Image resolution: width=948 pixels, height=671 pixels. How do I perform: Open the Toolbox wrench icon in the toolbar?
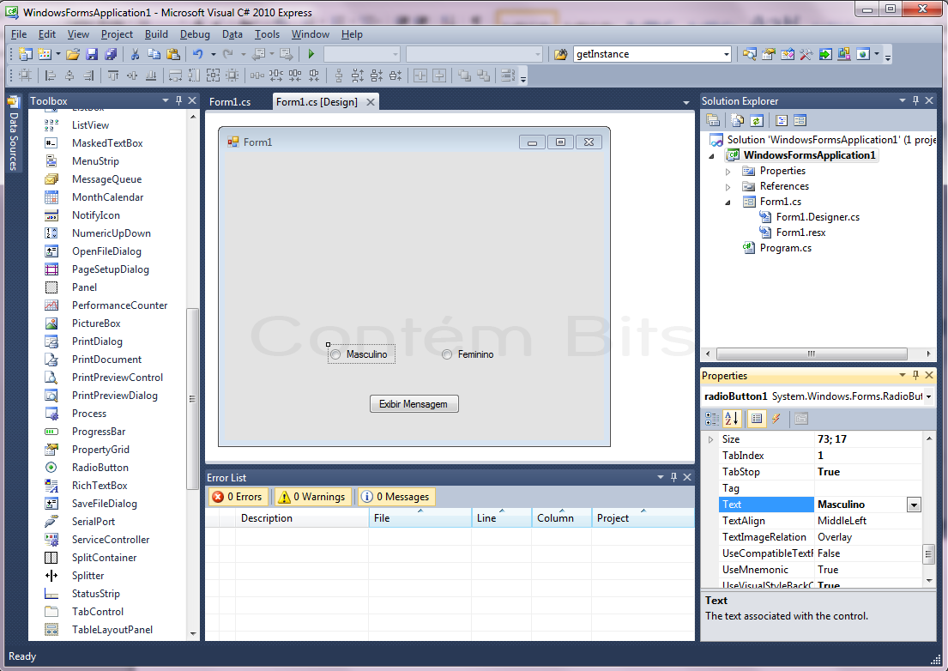(x=806, y=54)
